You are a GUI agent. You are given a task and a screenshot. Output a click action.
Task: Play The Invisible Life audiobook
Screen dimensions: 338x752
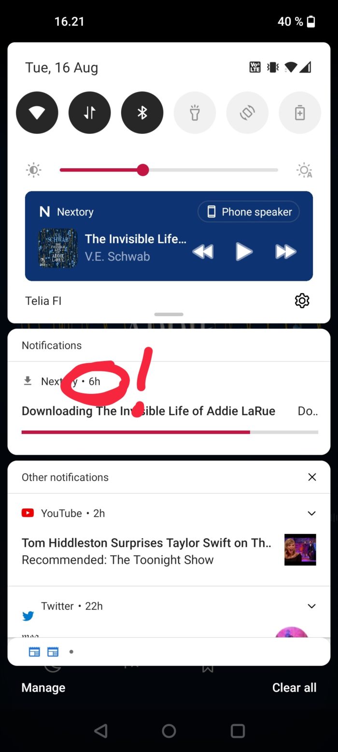[244, 251]
